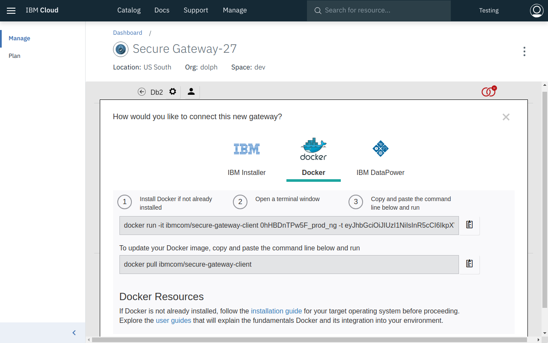Open the Manage menu in top bar
548x343 pixels.
coord(235,10)
